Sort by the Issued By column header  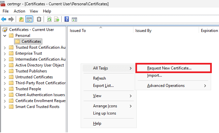tap(143, 31)
